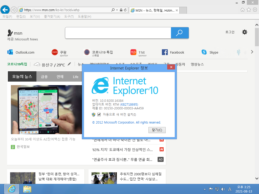Click the MSN search input box
The height and width of the screenshot is (194, 259).
click(118, 33)
